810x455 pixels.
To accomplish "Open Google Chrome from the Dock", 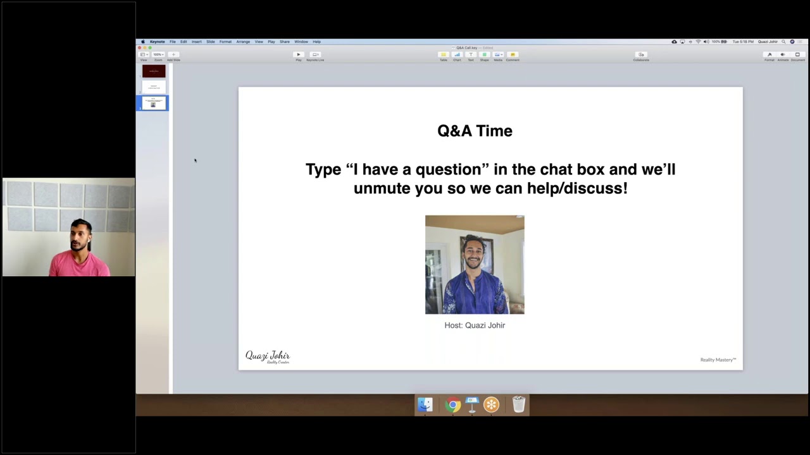I will pos(452,405).
